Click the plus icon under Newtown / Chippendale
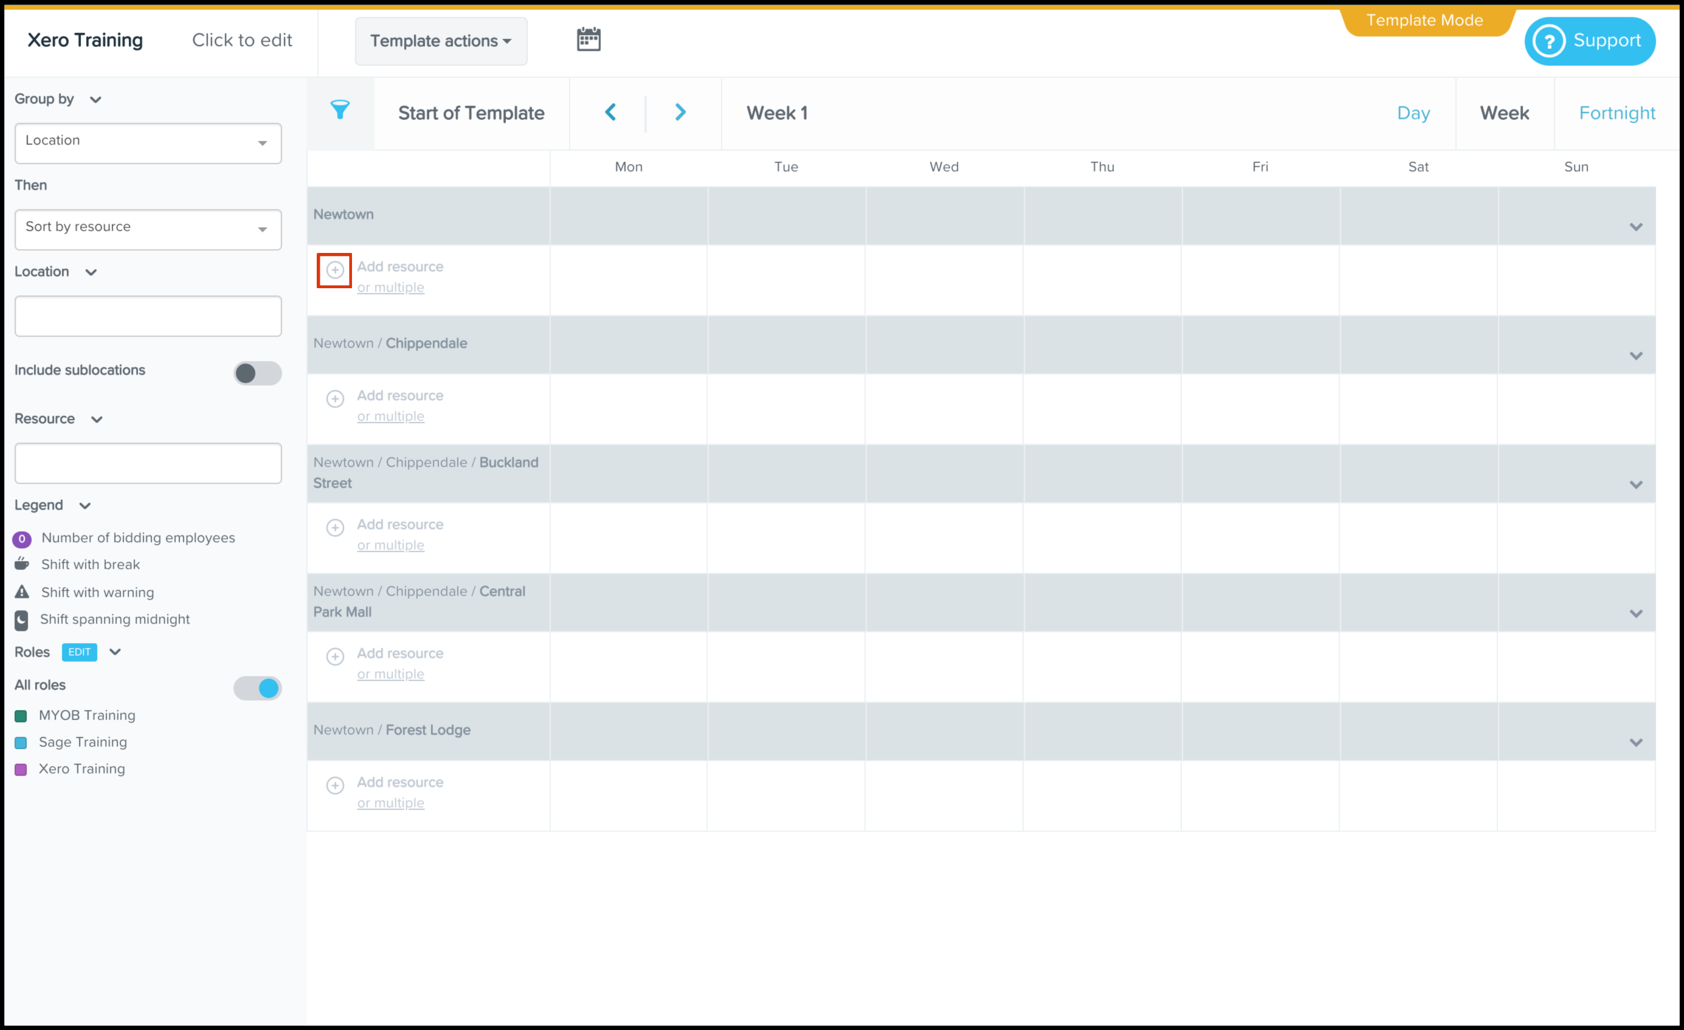This screenshot has width=1684, height=1030. click(x=335, y=398)
